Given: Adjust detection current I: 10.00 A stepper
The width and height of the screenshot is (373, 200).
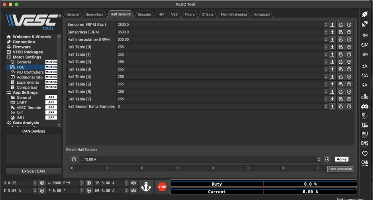Looking at the screenshot, I should [319, 160].
